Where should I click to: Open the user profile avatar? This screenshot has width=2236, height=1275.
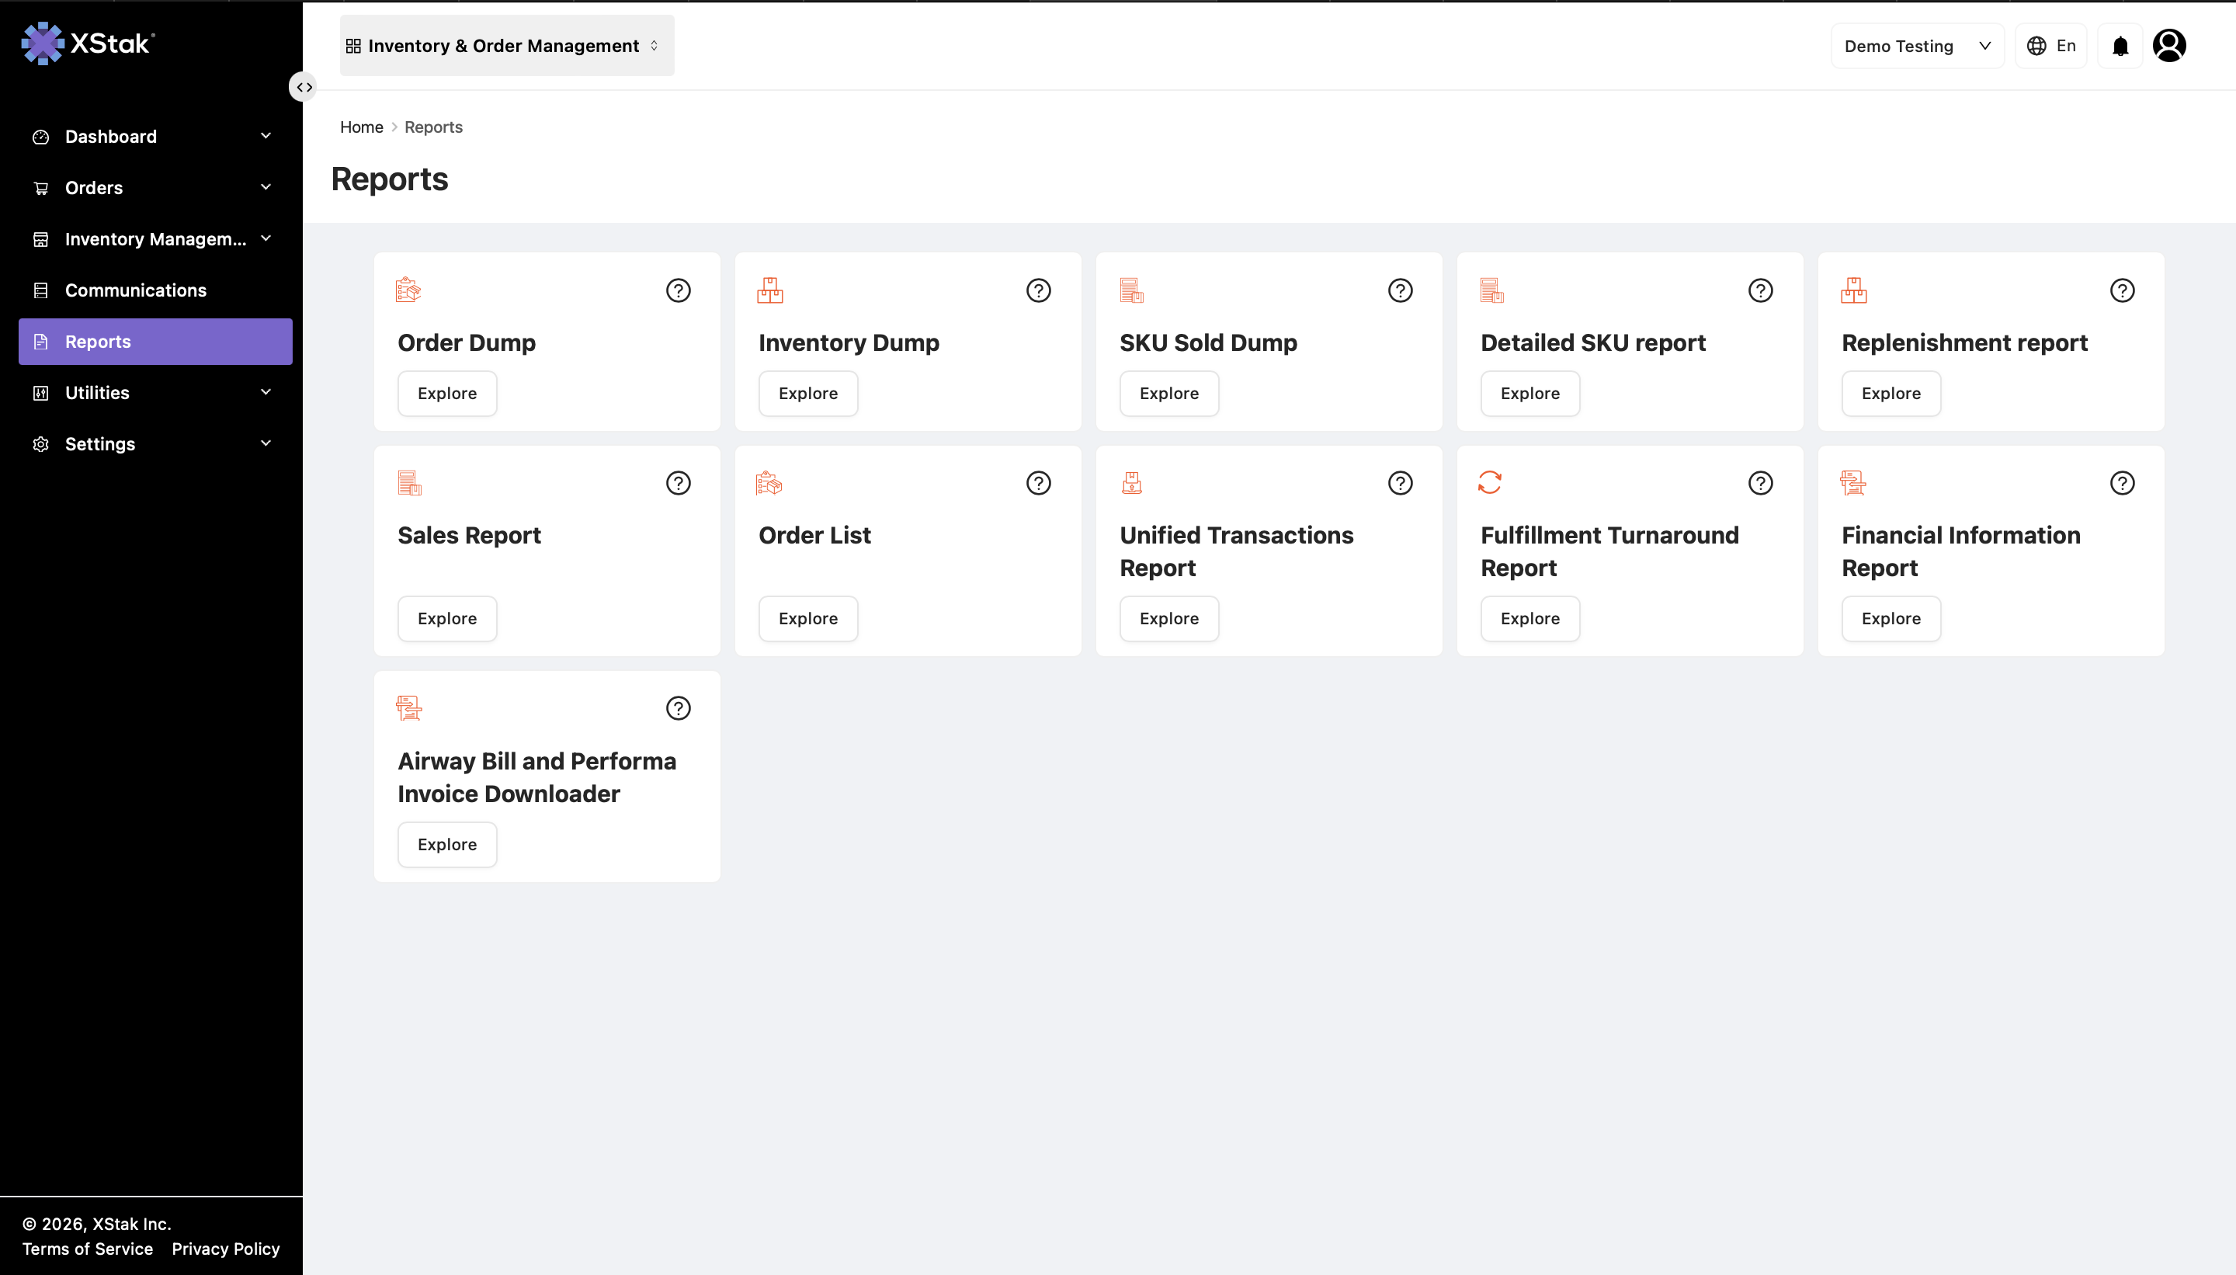click(2168, 46)
